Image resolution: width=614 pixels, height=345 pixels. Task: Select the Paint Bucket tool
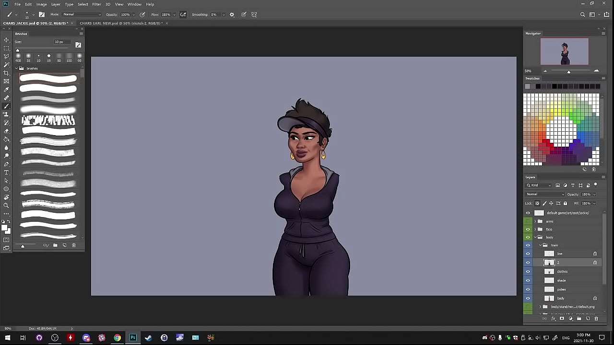coord(6,139)
